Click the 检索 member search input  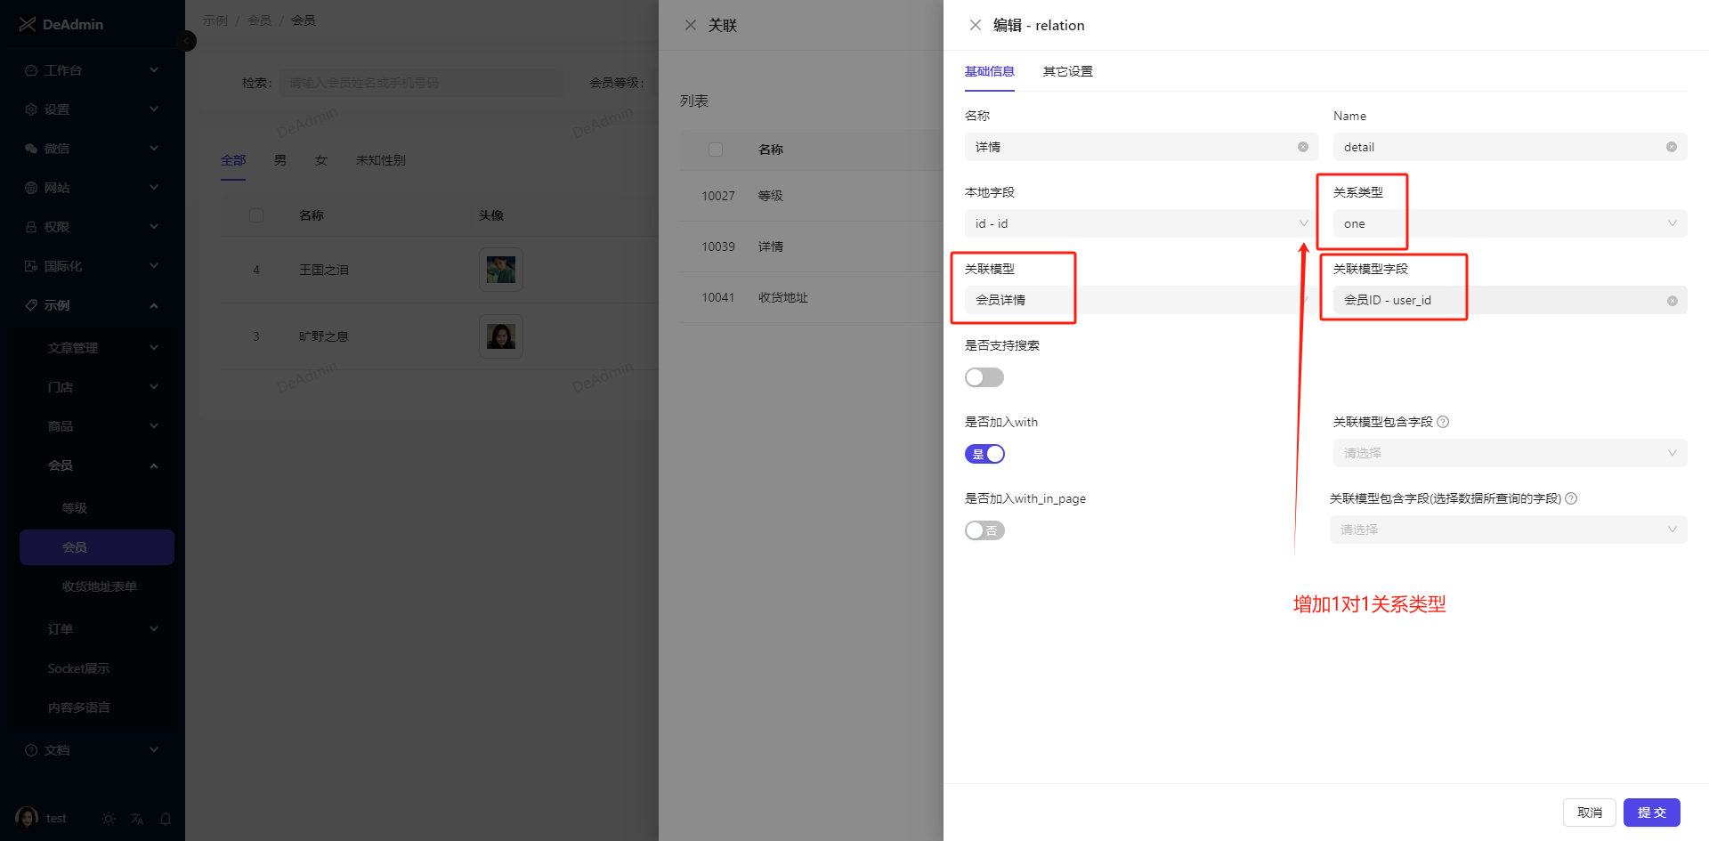coord(422,83)
